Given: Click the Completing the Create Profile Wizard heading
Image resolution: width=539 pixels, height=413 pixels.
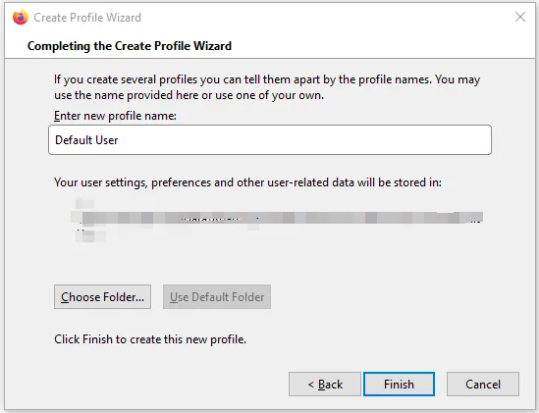Looking at the screenshot, I should tap(130, 46).
